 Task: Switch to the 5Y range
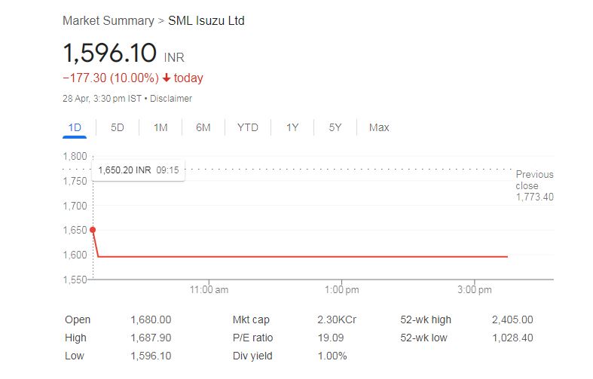[335, 127]
